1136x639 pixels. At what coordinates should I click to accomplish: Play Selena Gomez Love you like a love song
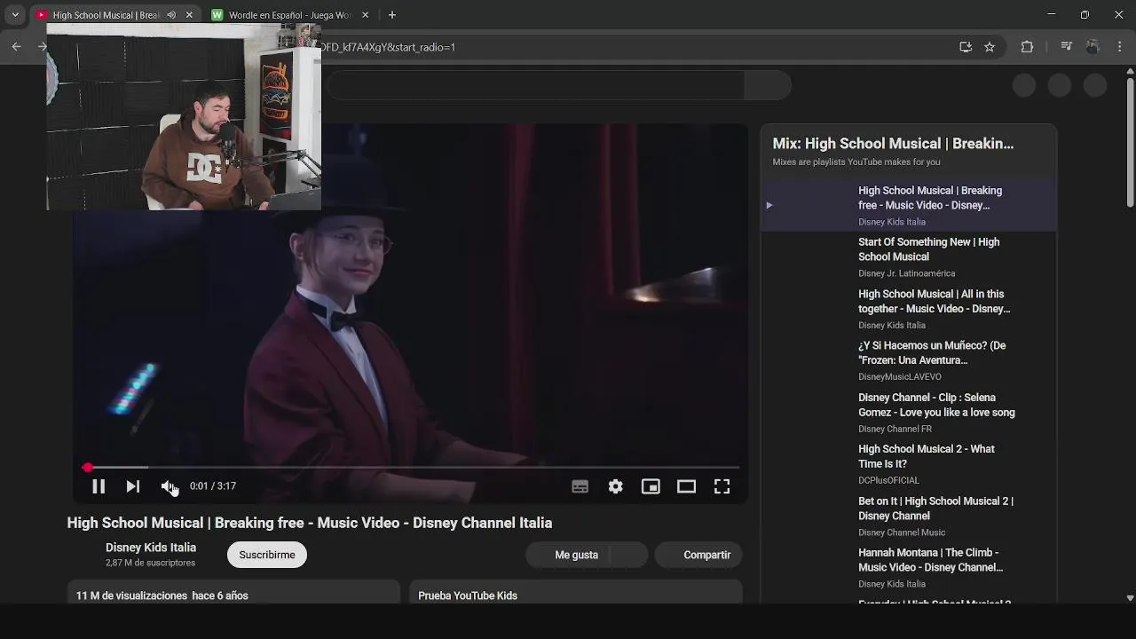point(909,413)
